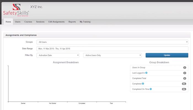Click the Users In Group count badge

(x=184, y=67)
